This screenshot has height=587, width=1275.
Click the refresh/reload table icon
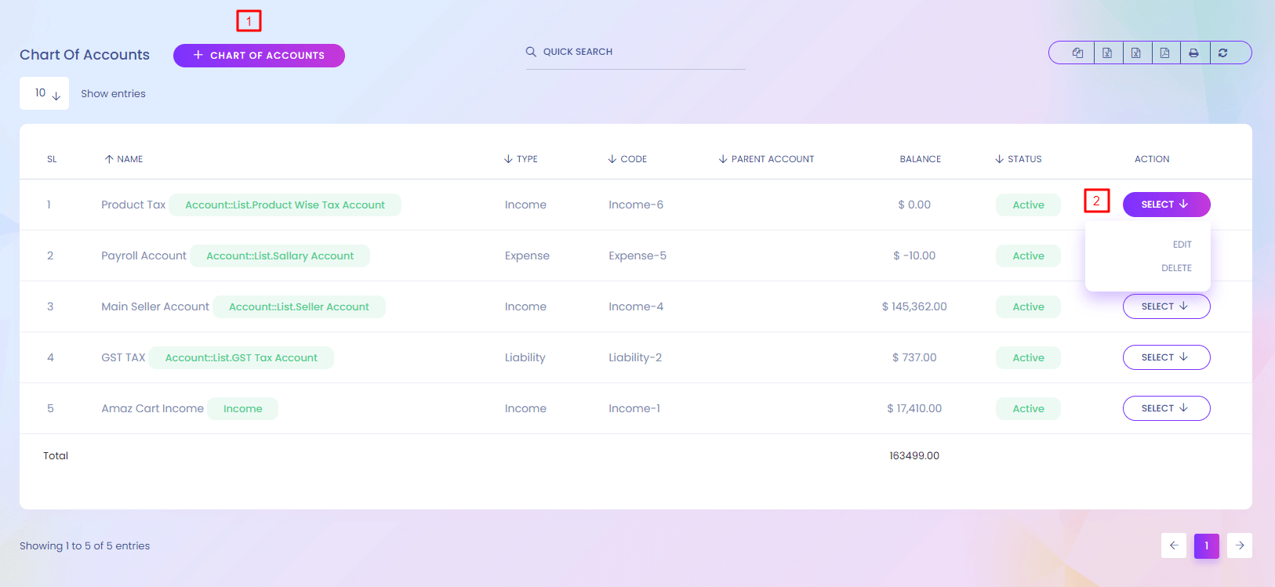[x=1222, y=53]
